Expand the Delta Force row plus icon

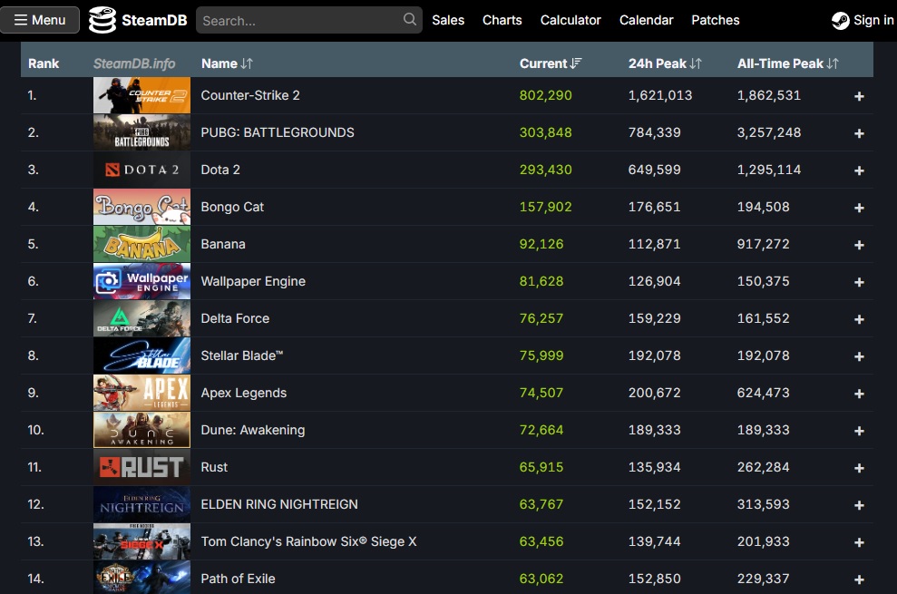[x=859, y=319]
